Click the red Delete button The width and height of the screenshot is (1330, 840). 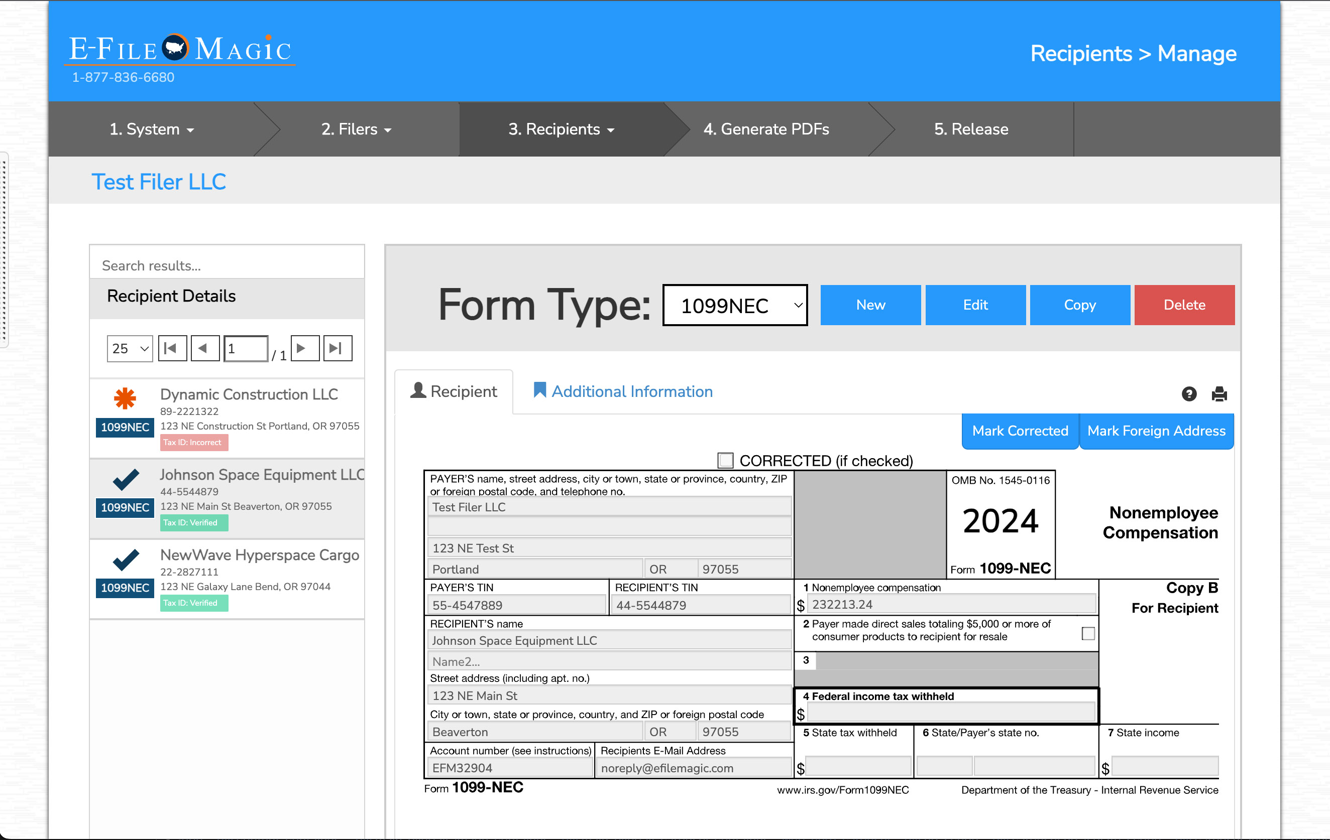[1184, 305]
